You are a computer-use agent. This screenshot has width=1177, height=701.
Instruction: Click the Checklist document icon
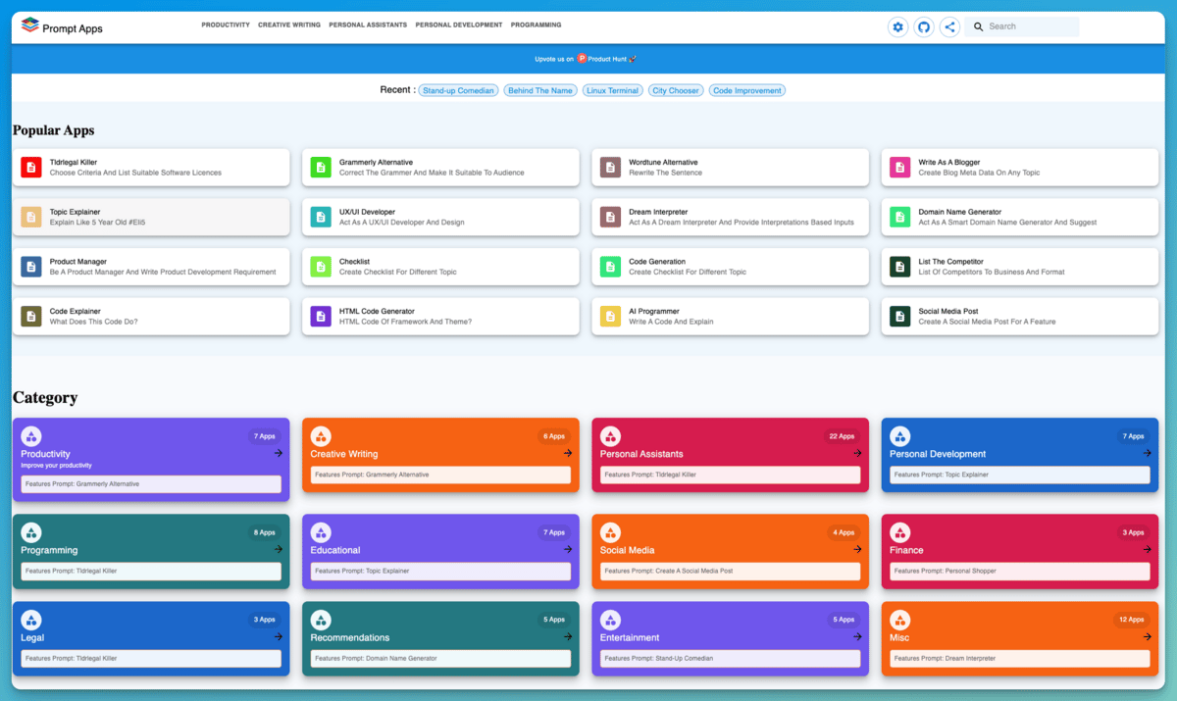(321, 267)
